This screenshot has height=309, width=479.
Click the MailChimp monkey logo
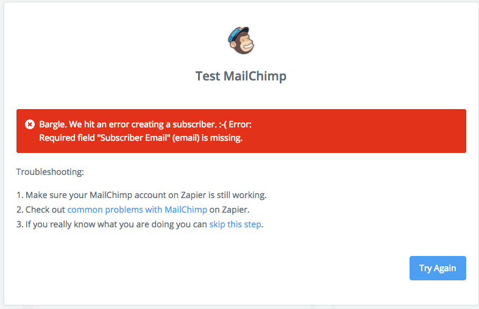point(241,40)
